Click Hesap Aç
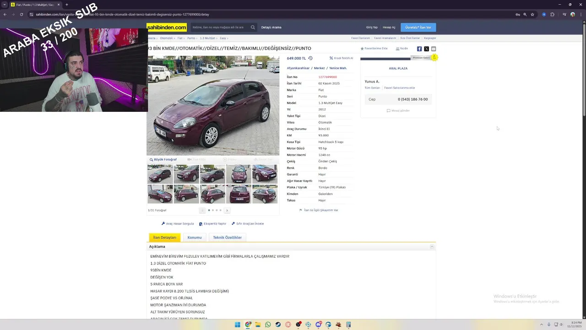This screenshot has height=330, width=586. click(389, 27)
